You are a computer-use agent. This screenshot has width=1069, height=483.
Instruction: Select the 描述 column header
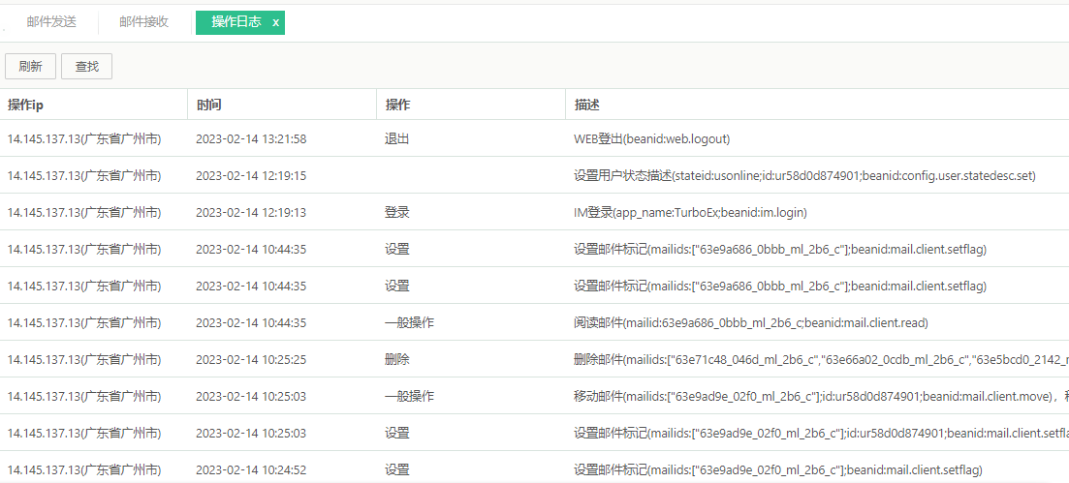tap(586, 105)
